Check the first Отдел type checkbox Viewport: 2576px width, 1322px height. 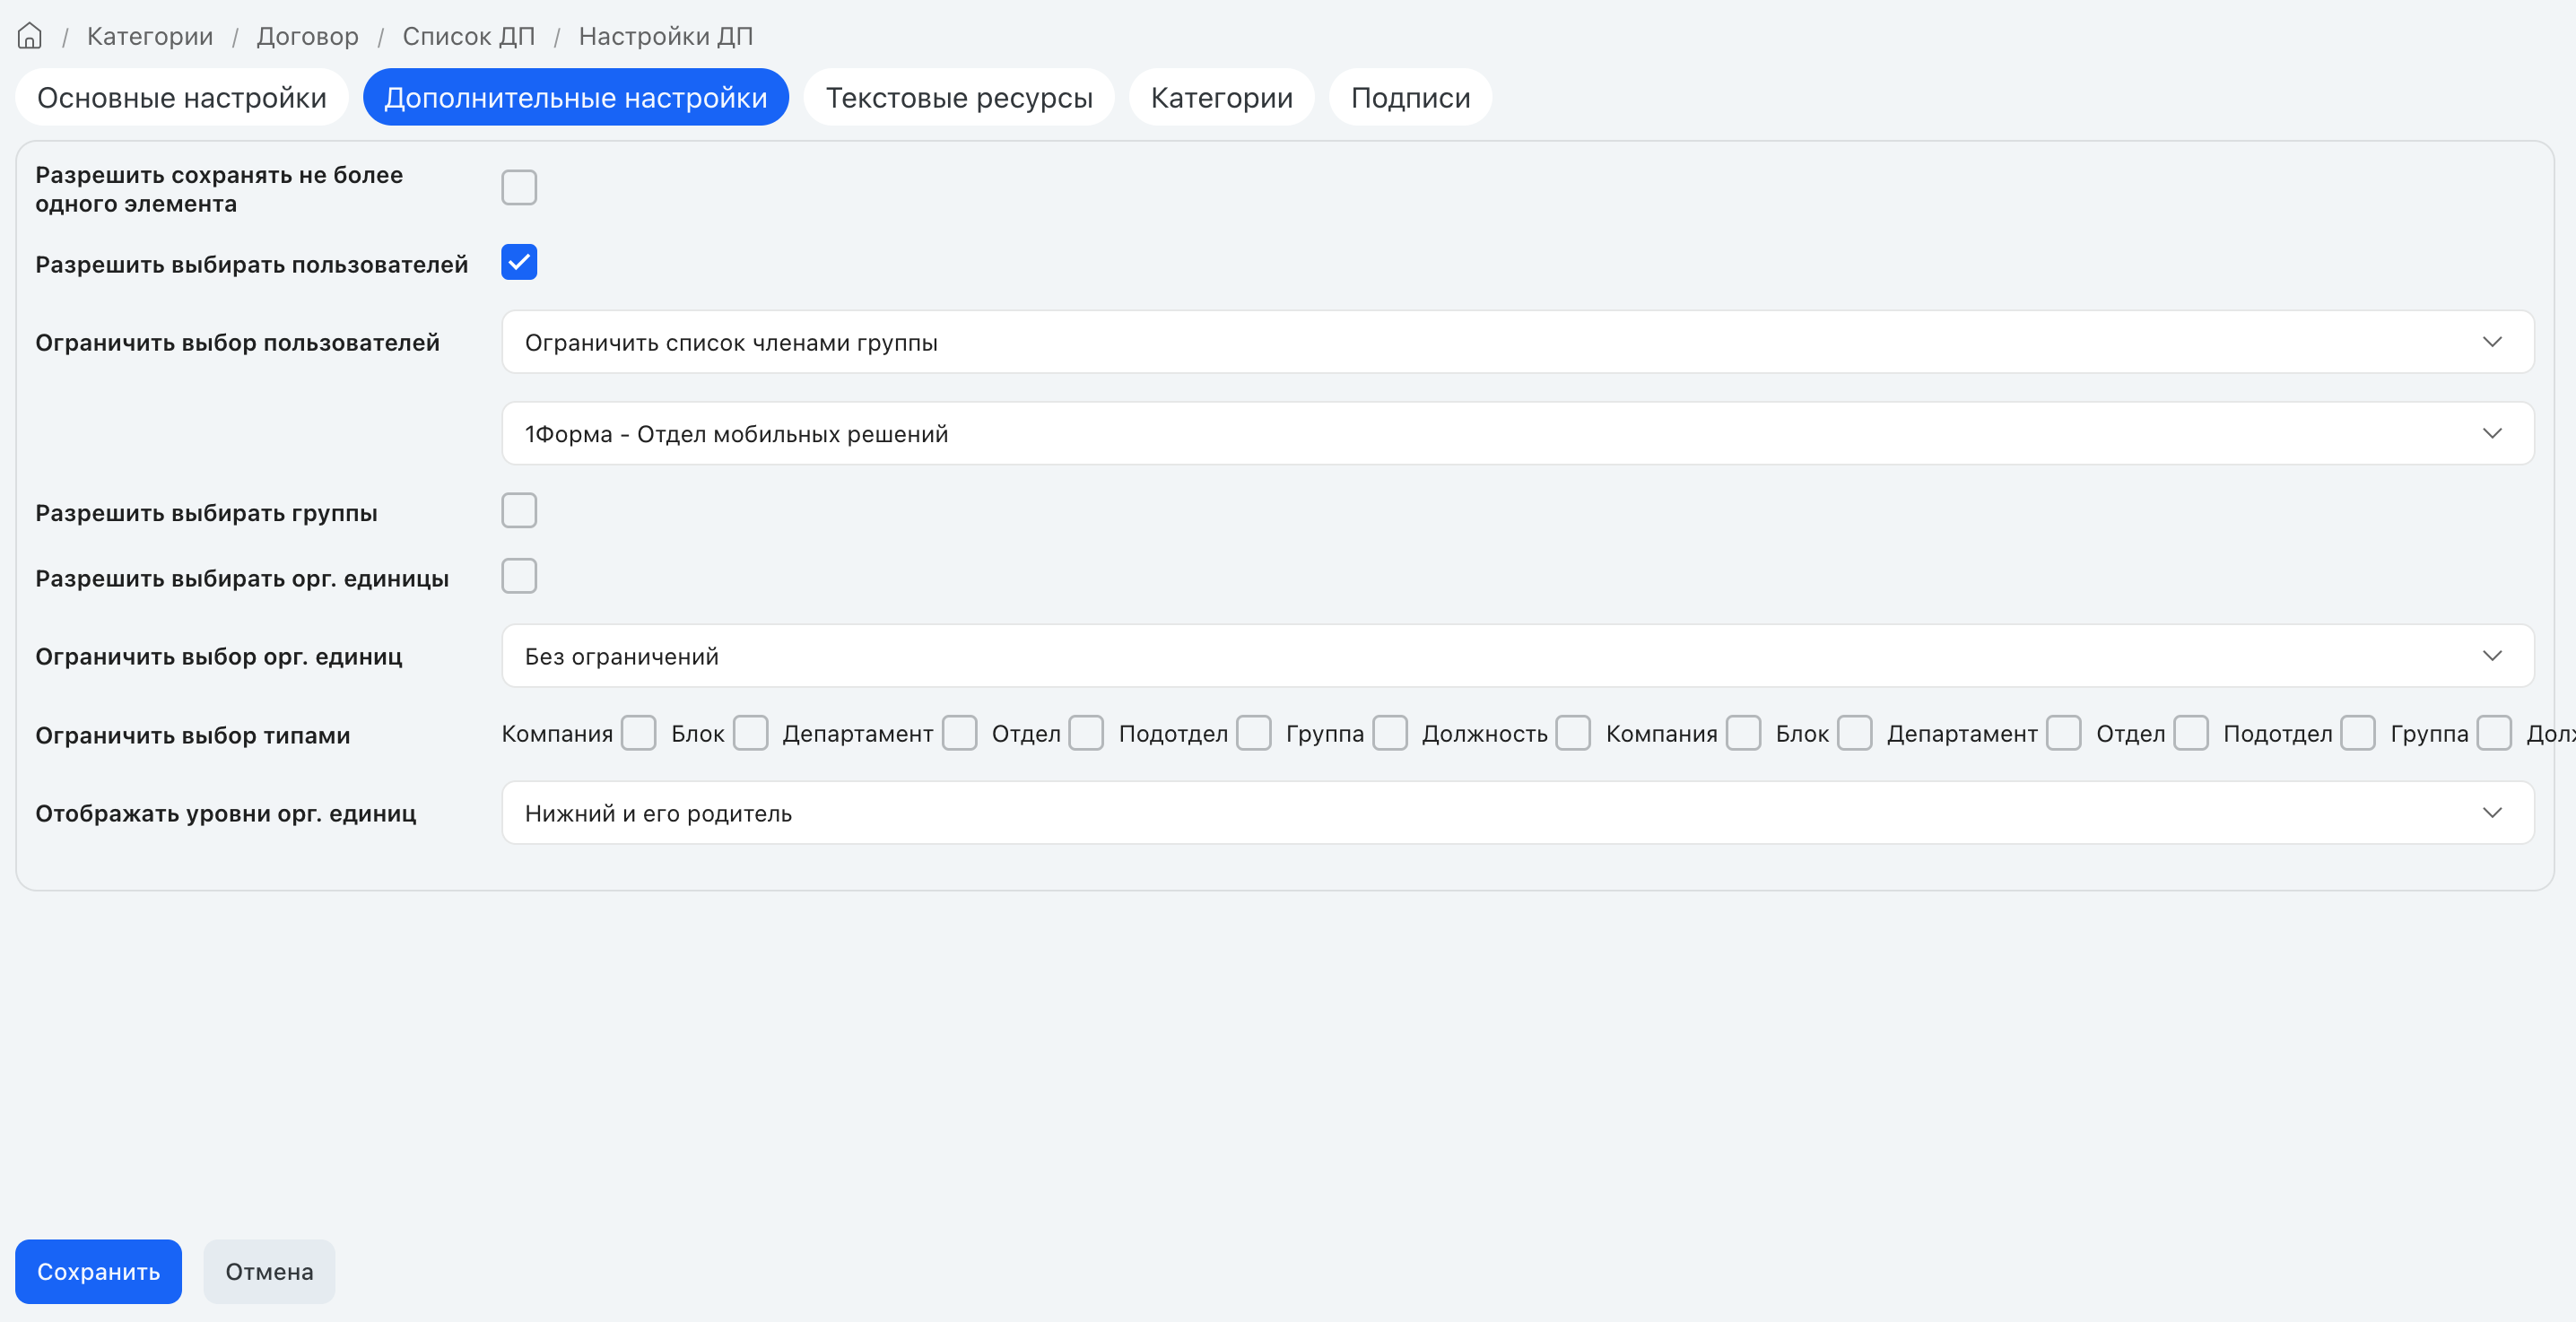click(x=1086, y=733)
